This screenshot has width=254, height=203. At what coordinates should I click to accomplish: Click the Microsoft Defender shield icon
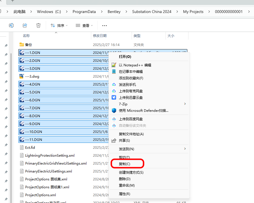[114, 111]
